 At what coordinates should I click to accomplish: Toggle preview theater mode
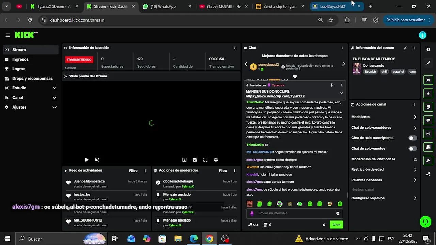tap(195, 160)
